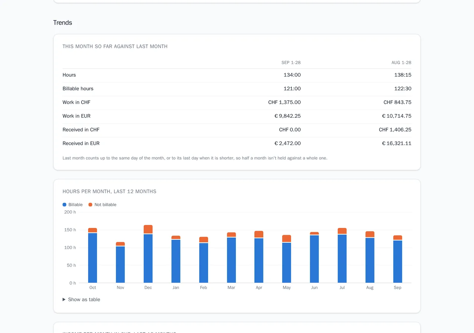Click the Billable hours value 121:00
The image size is (474, 333).
[x=292, y=89]
